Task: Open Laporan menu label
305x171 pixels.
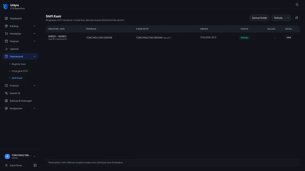Action: [14, 49]
